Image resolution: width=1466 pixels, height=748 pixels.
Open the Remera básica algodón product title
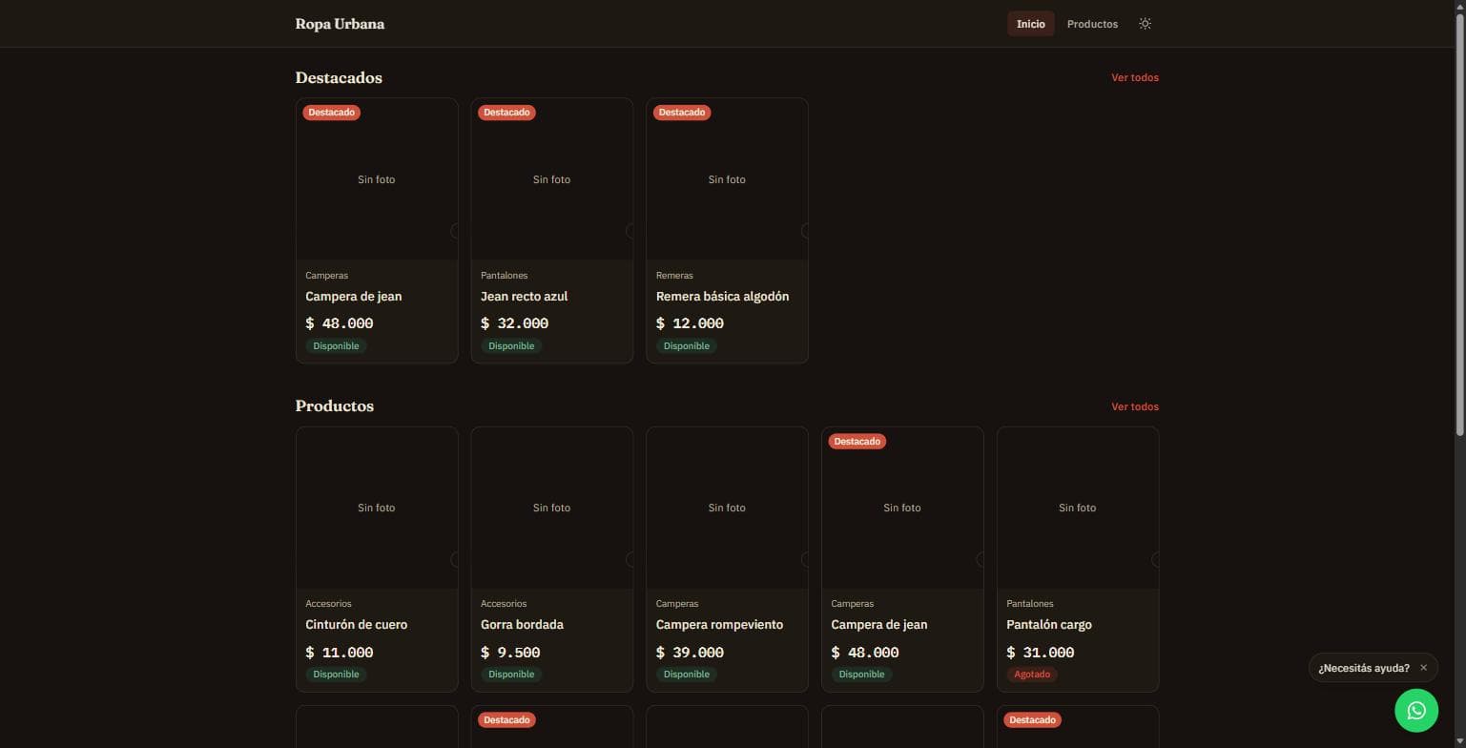[x=722, y=297]
